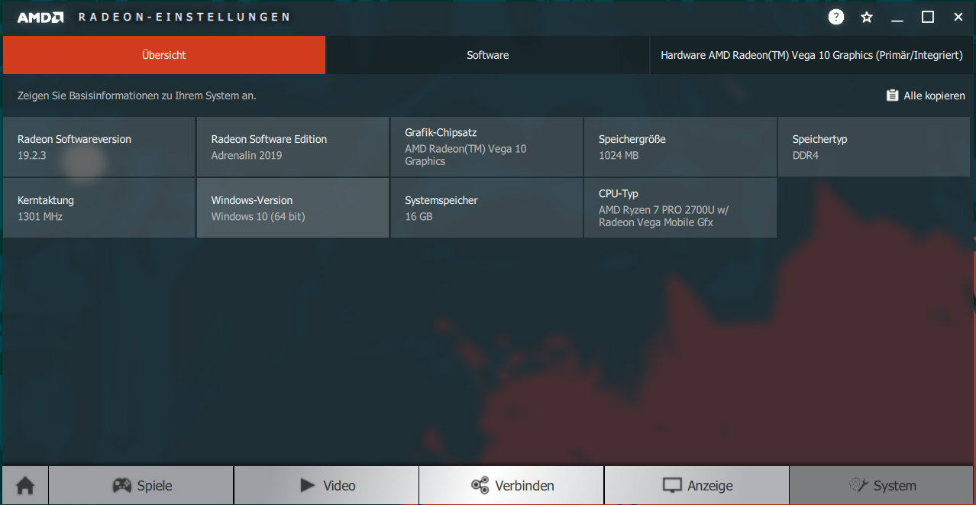976x505 pixels.
Task: Select the Speichergröße 1024 MB tile
Action: 680,147
